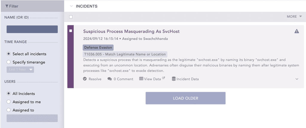The image size is (306, 128).
Task: Select the Assigned to radio option
Action: (x=9, y=110)
